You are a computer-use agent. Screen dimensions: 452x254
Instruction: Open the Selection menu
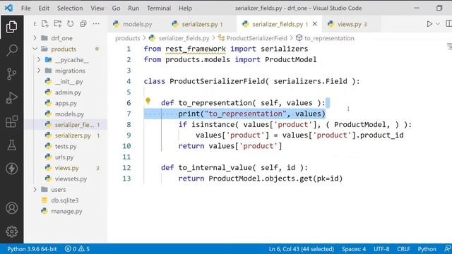tap(70, 8)
